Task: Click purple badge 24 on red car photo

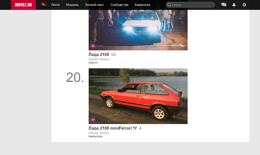Action: point(93,120)
